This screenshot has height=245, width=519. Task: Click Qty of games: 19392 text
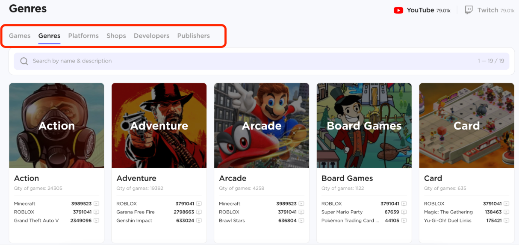[140, 189]
